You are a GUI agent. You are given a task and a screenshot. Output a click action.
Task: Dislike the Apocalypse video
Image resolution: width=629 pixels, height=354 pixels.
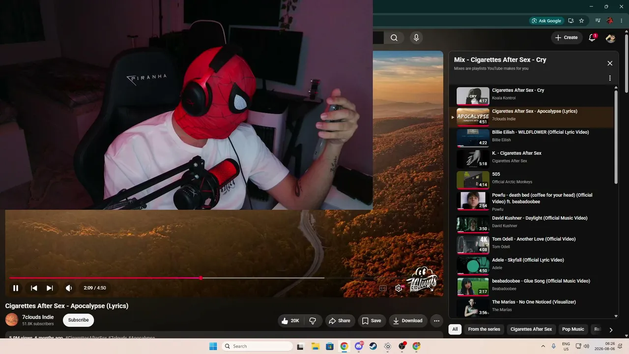click(x=313, y=321)
